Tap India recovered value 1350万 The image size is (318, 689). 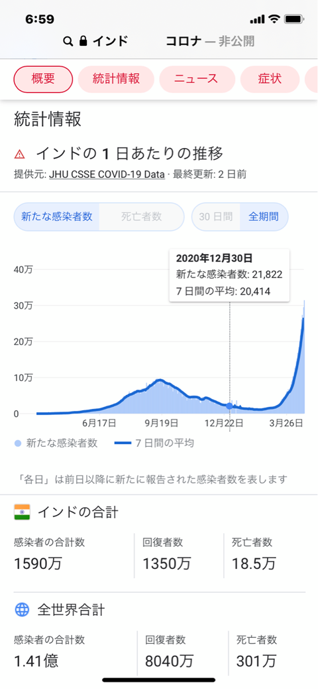pyautogui.click(x=167, y=564)
